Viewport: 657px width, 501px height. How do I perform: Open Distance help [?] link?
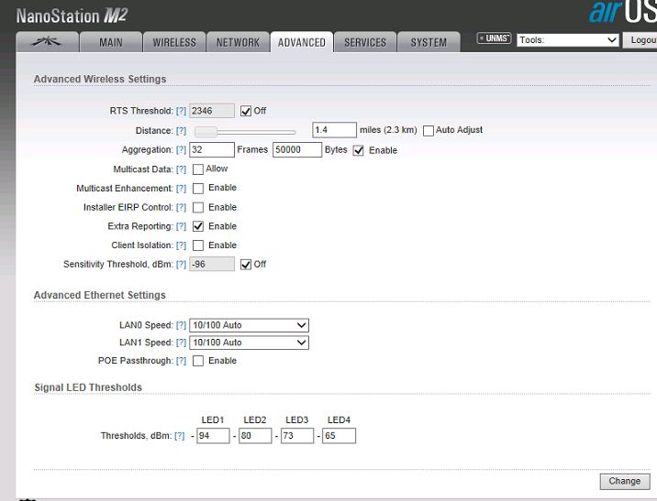click(x=181, y=131)
